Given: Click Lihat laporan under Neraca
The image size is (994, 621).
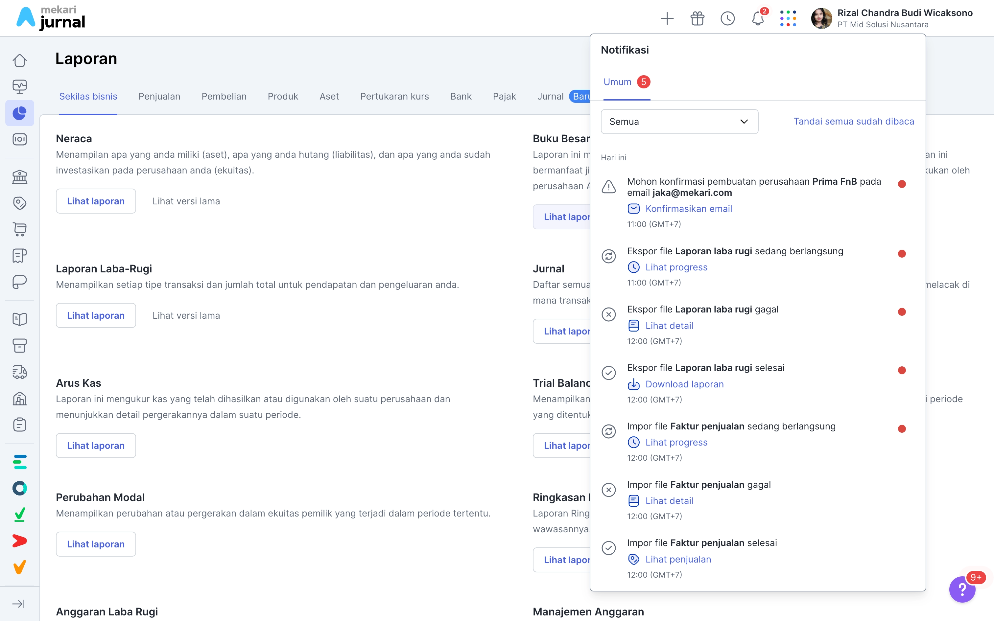Looking at the screenshot, I should pyautogui.click(x=96, y=201).
